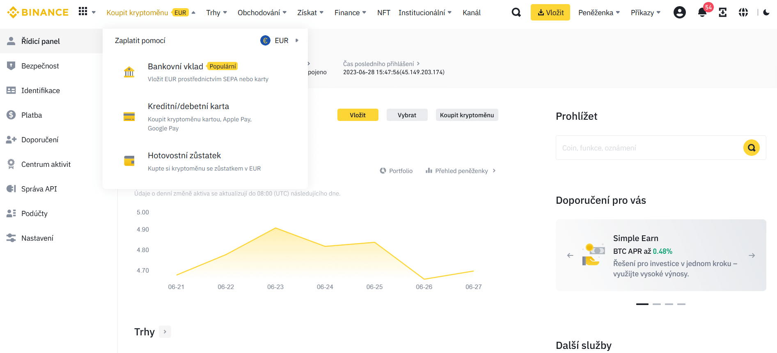The image size is (777, 353).
Task: Expand the Finance menu
Action: 351,13
